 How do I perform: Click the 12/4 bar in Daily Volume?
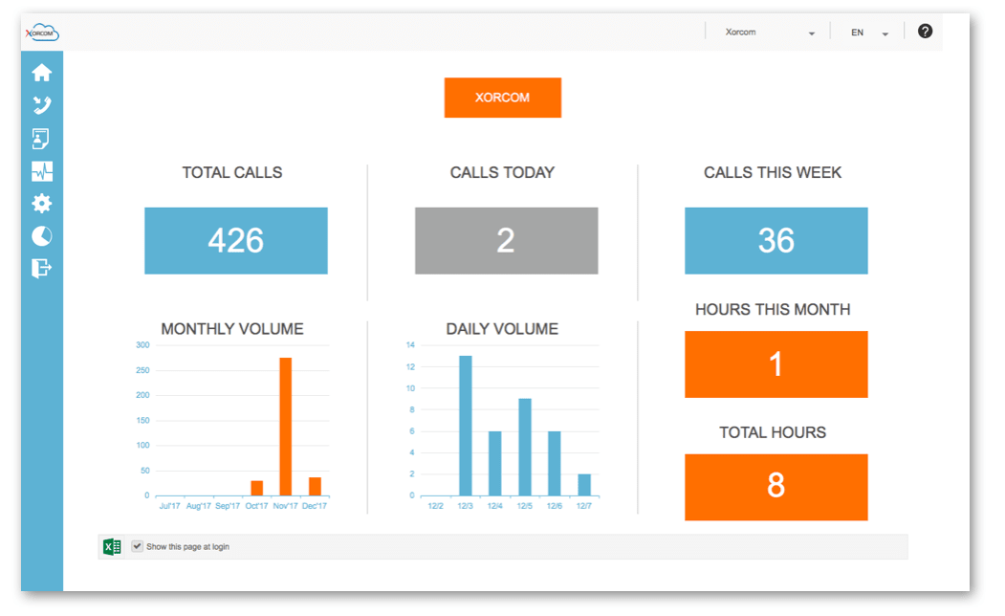pos(494,464)
